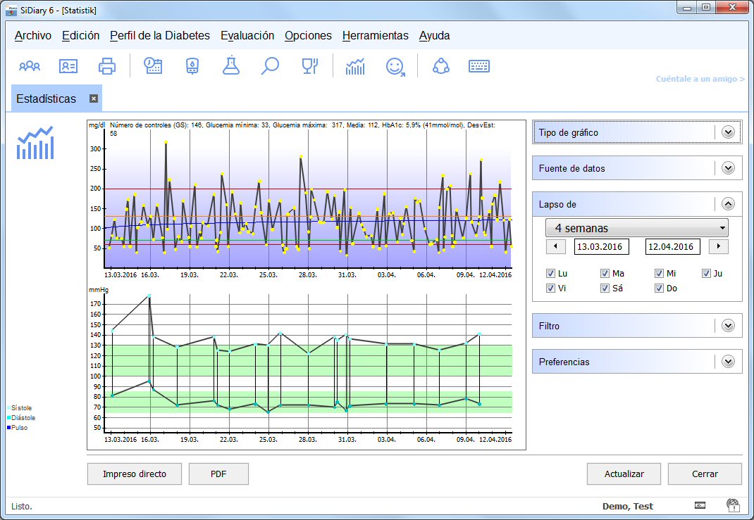Open the statistics chart toolbar icon
This screenshot has height=520, width=754.
[x=355, y=66]
